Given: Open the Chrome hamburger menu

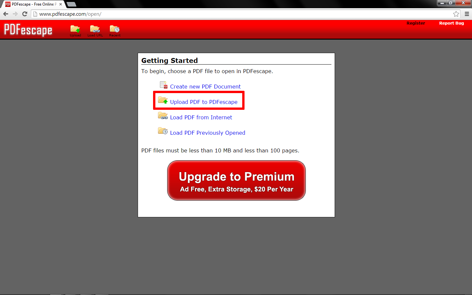Looking at the screenshot, I should click(x=467, y=14).
